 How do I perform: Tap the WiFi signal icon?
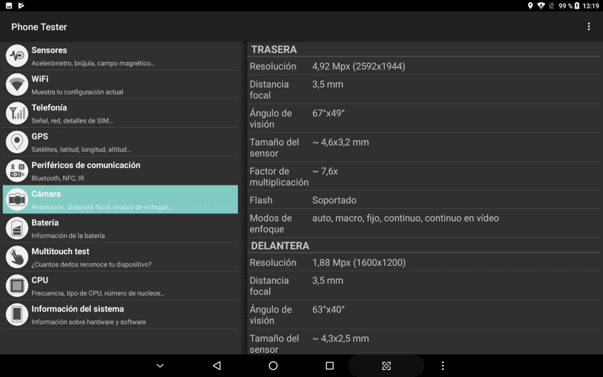click(x=17, y=84)
